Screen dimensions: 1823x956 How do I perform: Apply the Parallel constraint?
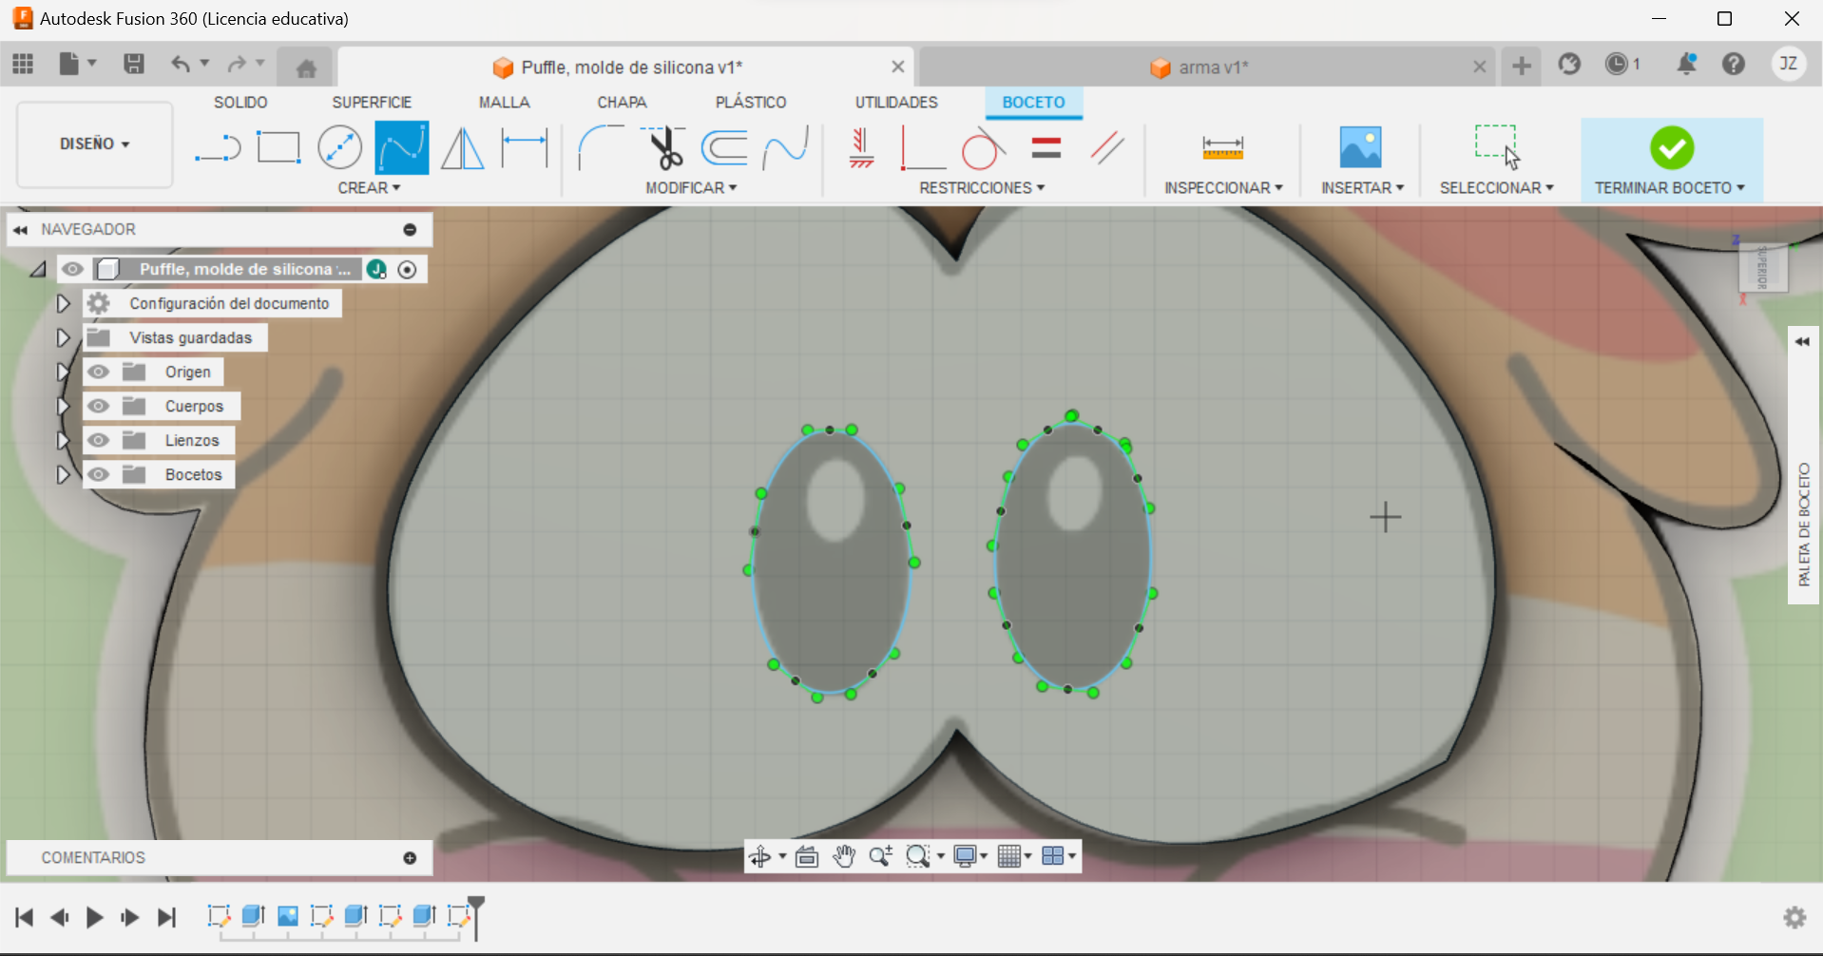click(1107, 148)
